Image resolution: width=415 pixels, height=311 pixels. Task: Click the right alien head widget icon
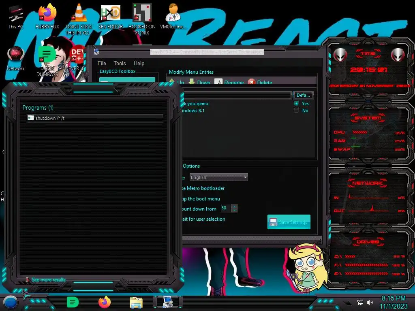(x=398, y=55)
